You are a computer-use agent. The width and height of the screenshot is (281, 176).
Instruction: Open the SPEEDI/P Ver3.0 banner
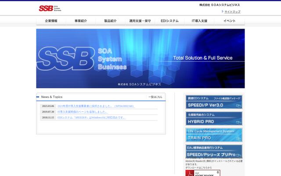pos(214,102)
